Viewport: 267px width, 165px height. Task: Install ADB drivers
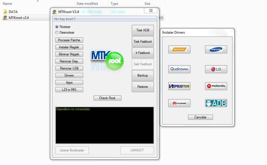216,103
